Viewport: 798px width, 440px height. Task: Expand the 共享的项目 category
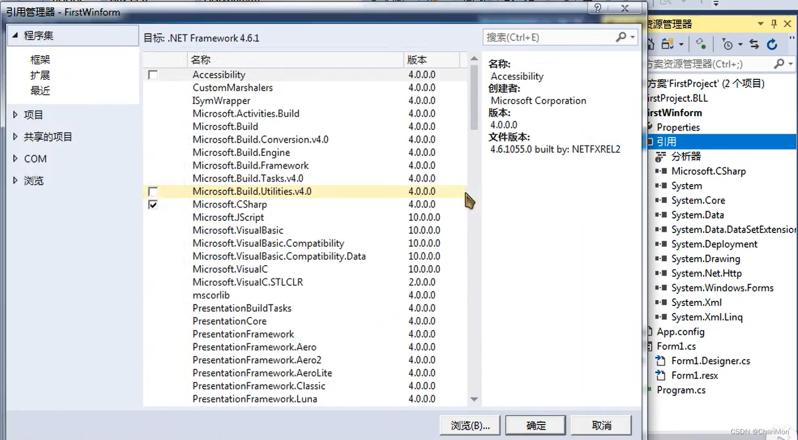point(15,137)
